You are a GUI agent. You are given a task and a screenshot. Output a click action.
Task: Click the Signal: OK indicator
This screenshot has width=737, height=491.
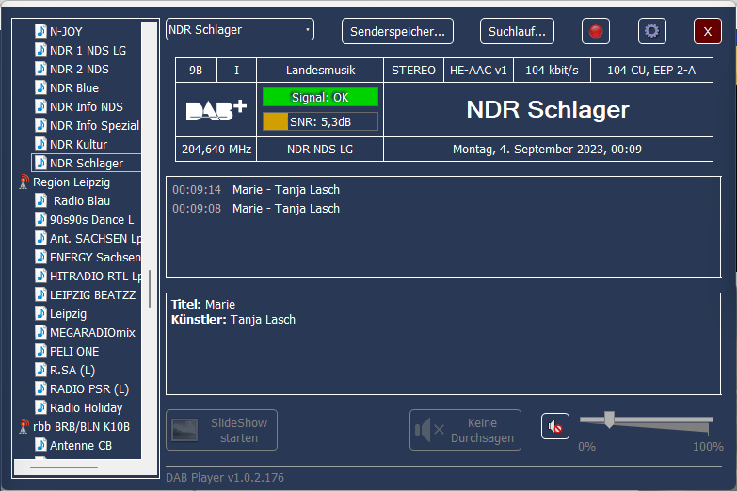tap(320, 97)
